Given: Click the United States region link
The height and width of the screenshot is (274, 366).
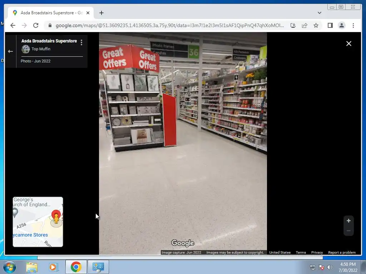Looking at the screenshot, I should 280,252.
